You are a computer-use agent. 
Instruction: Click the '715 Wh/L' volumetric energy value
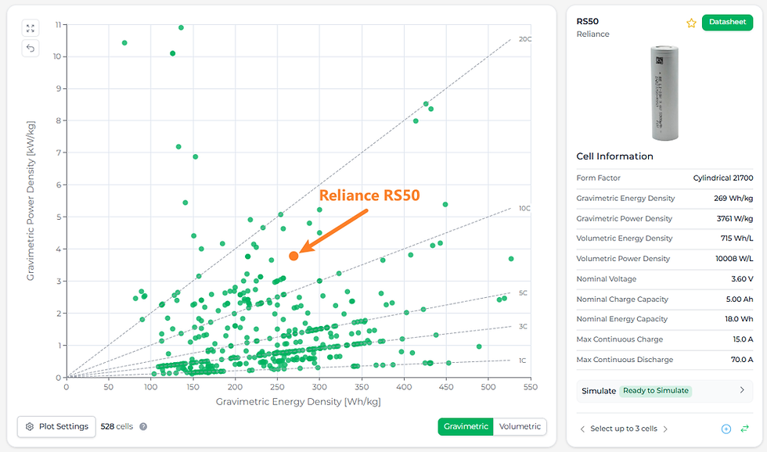click(x=736, y=239)
